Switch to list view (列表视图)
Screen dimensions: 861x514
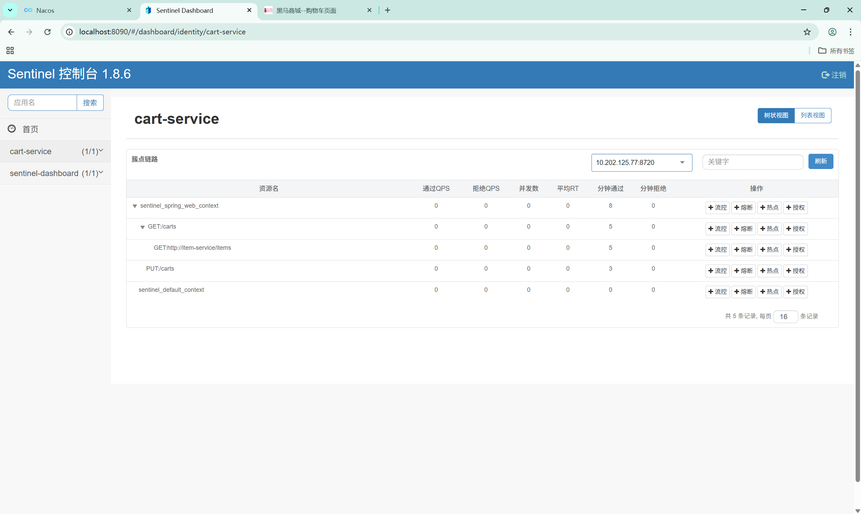pyautogui.click(x=812, y=115)
